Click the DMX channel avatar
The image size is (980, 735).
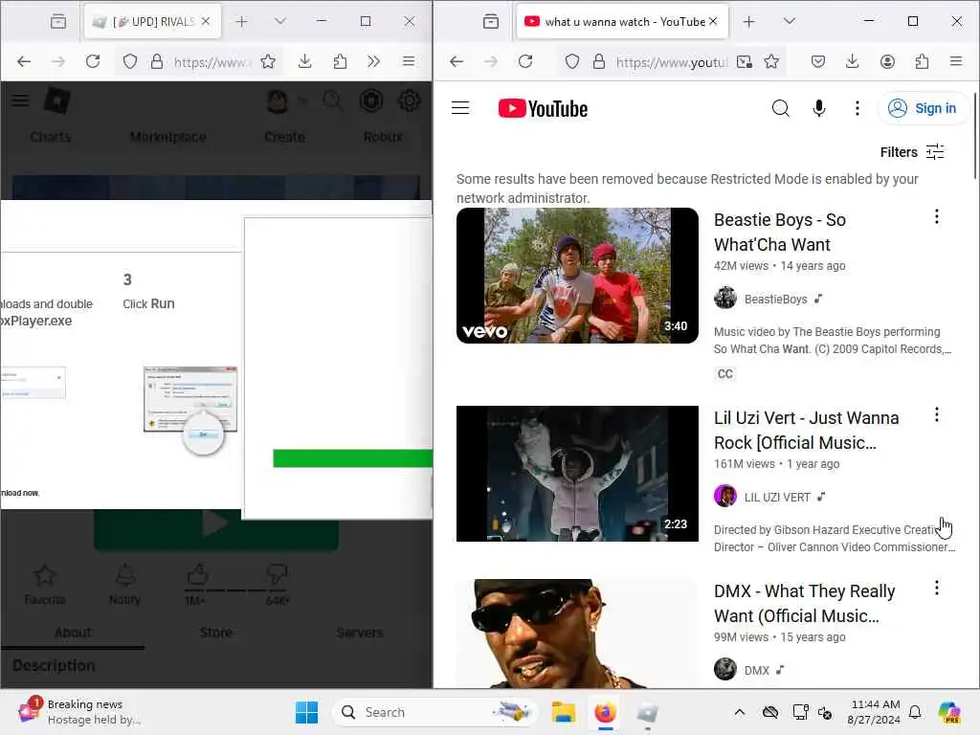725,669
